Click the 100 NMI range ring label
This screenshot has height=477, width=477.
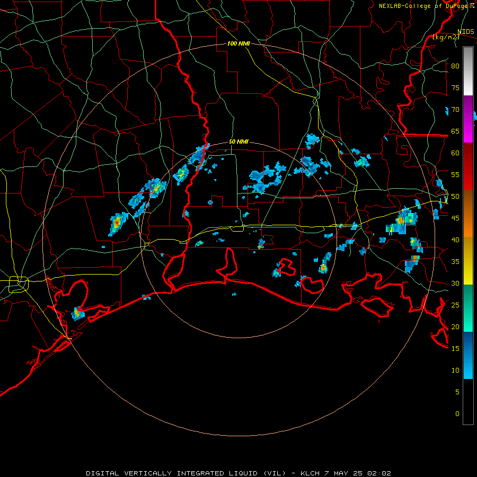click(238, 43)
